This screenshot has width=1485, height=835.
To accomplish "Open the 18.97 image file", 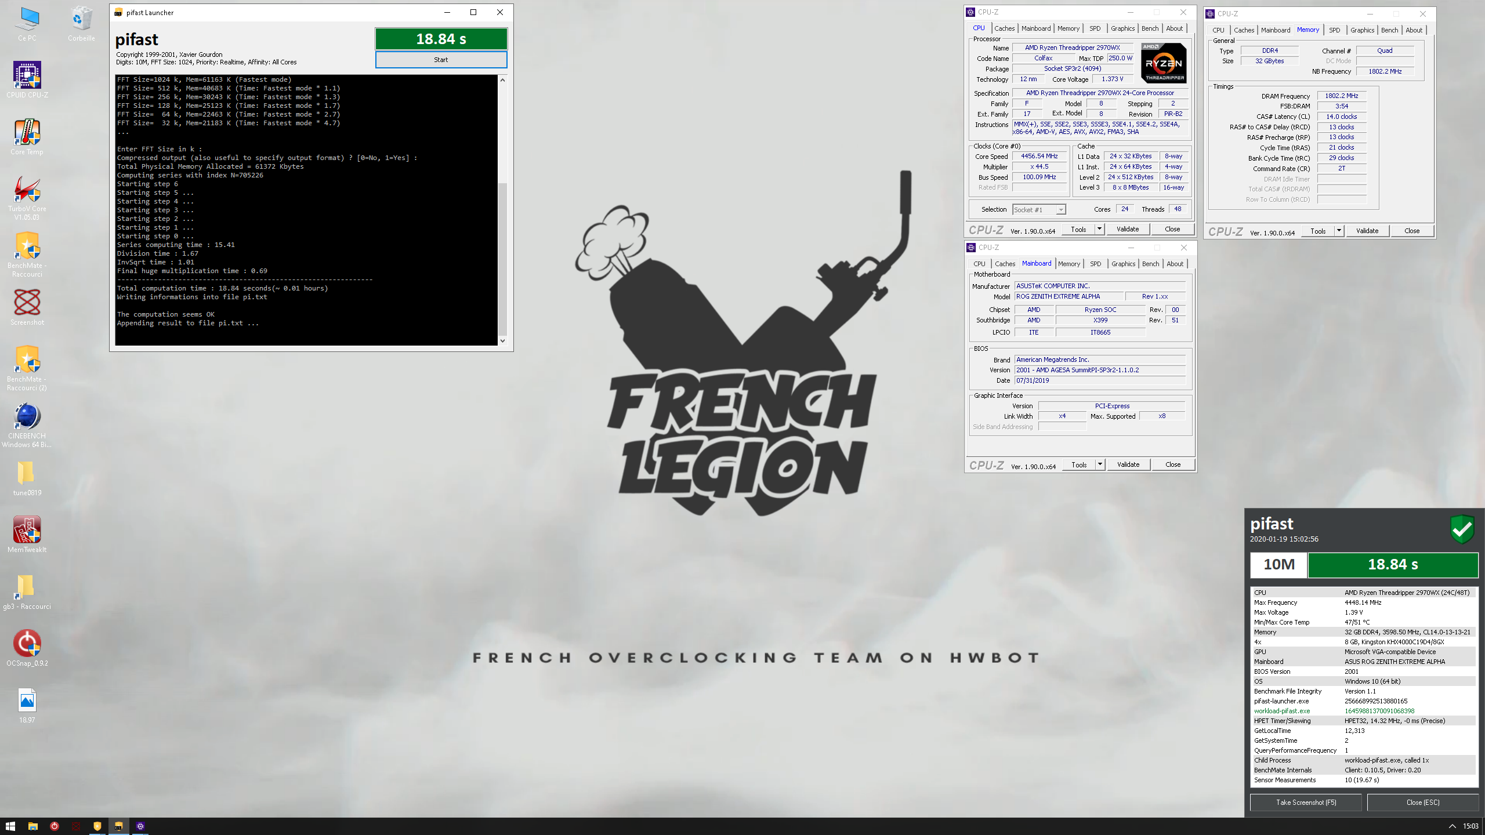I will [27, 705].
